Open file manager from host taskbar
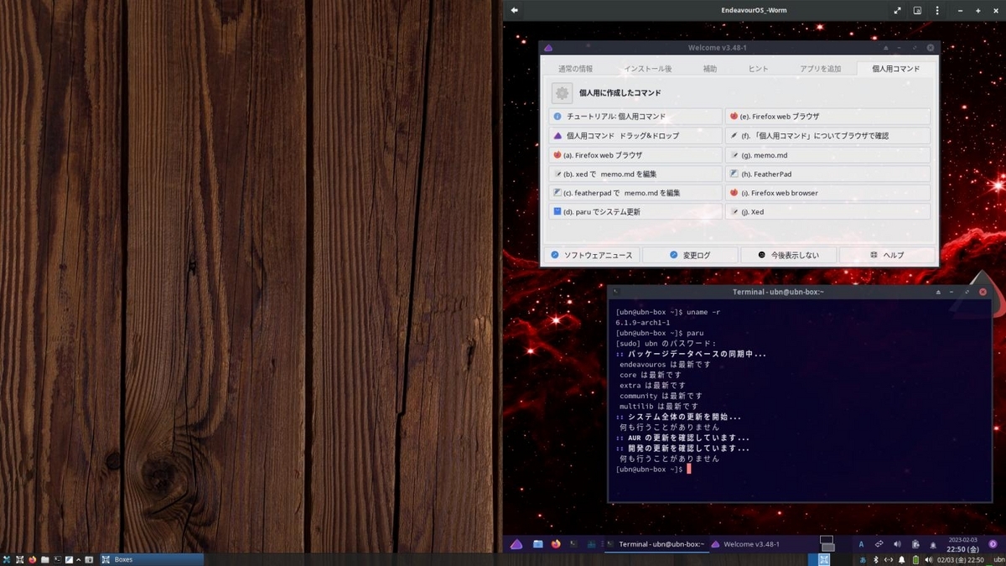Image resolution: width=1006 pixels, height=566 pixels. pyautogui.click(x=44, y=559)
